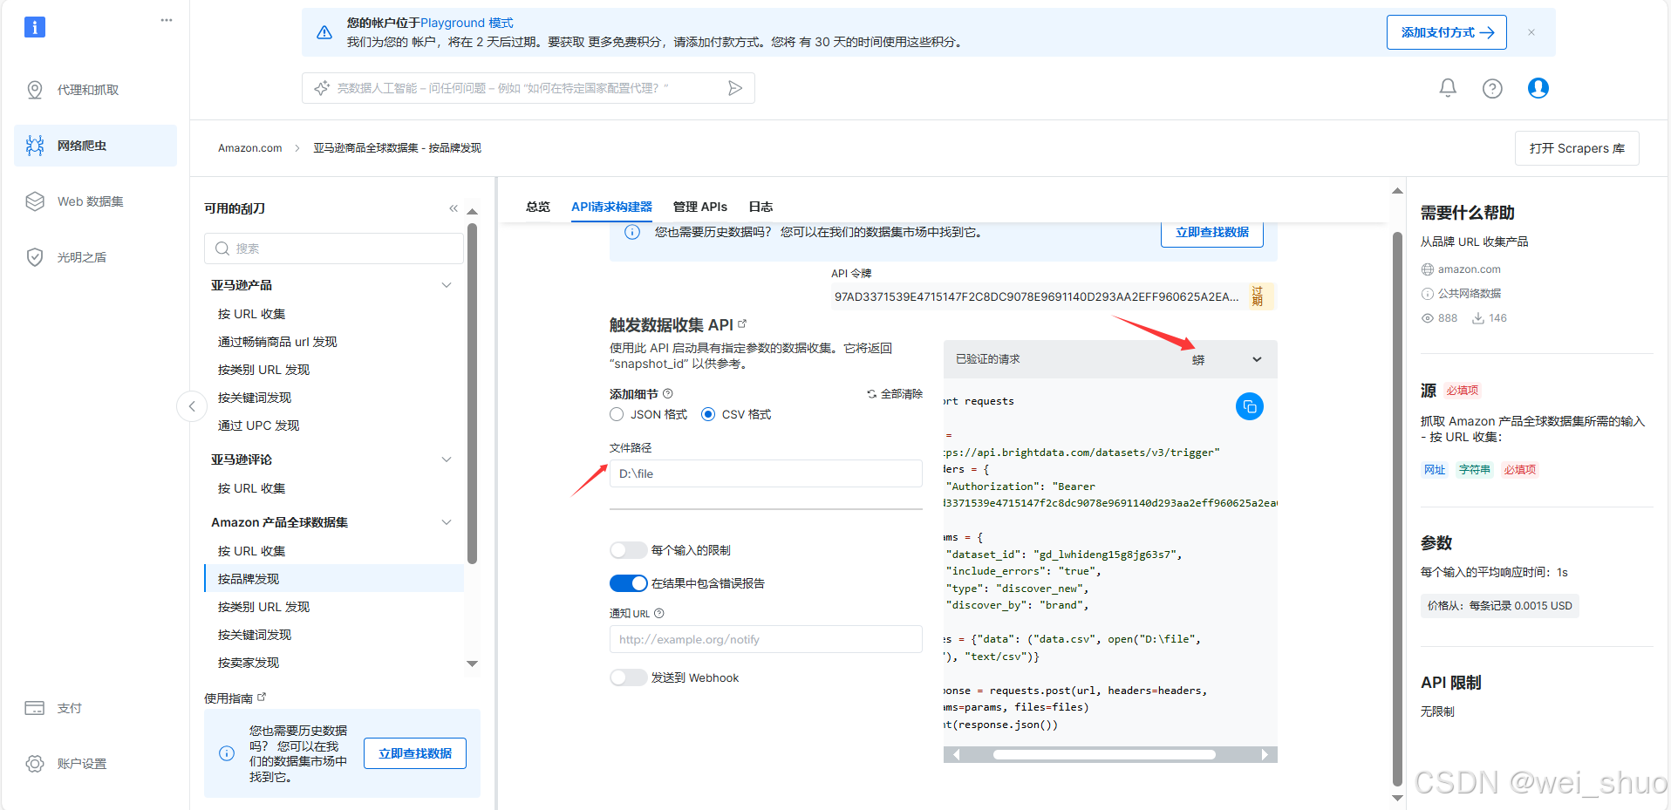Open 使用指南 external link
Screen dimensions: 1671x810
(x=262, y=697)
